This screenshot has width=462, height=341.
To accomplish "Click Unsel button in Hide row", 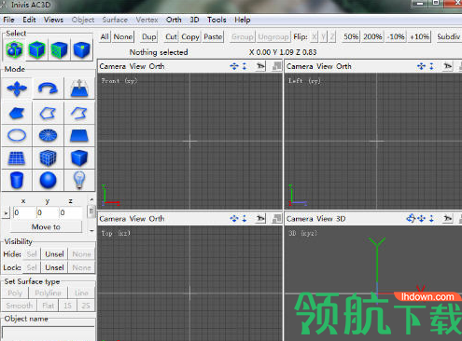I will point(54,254).
